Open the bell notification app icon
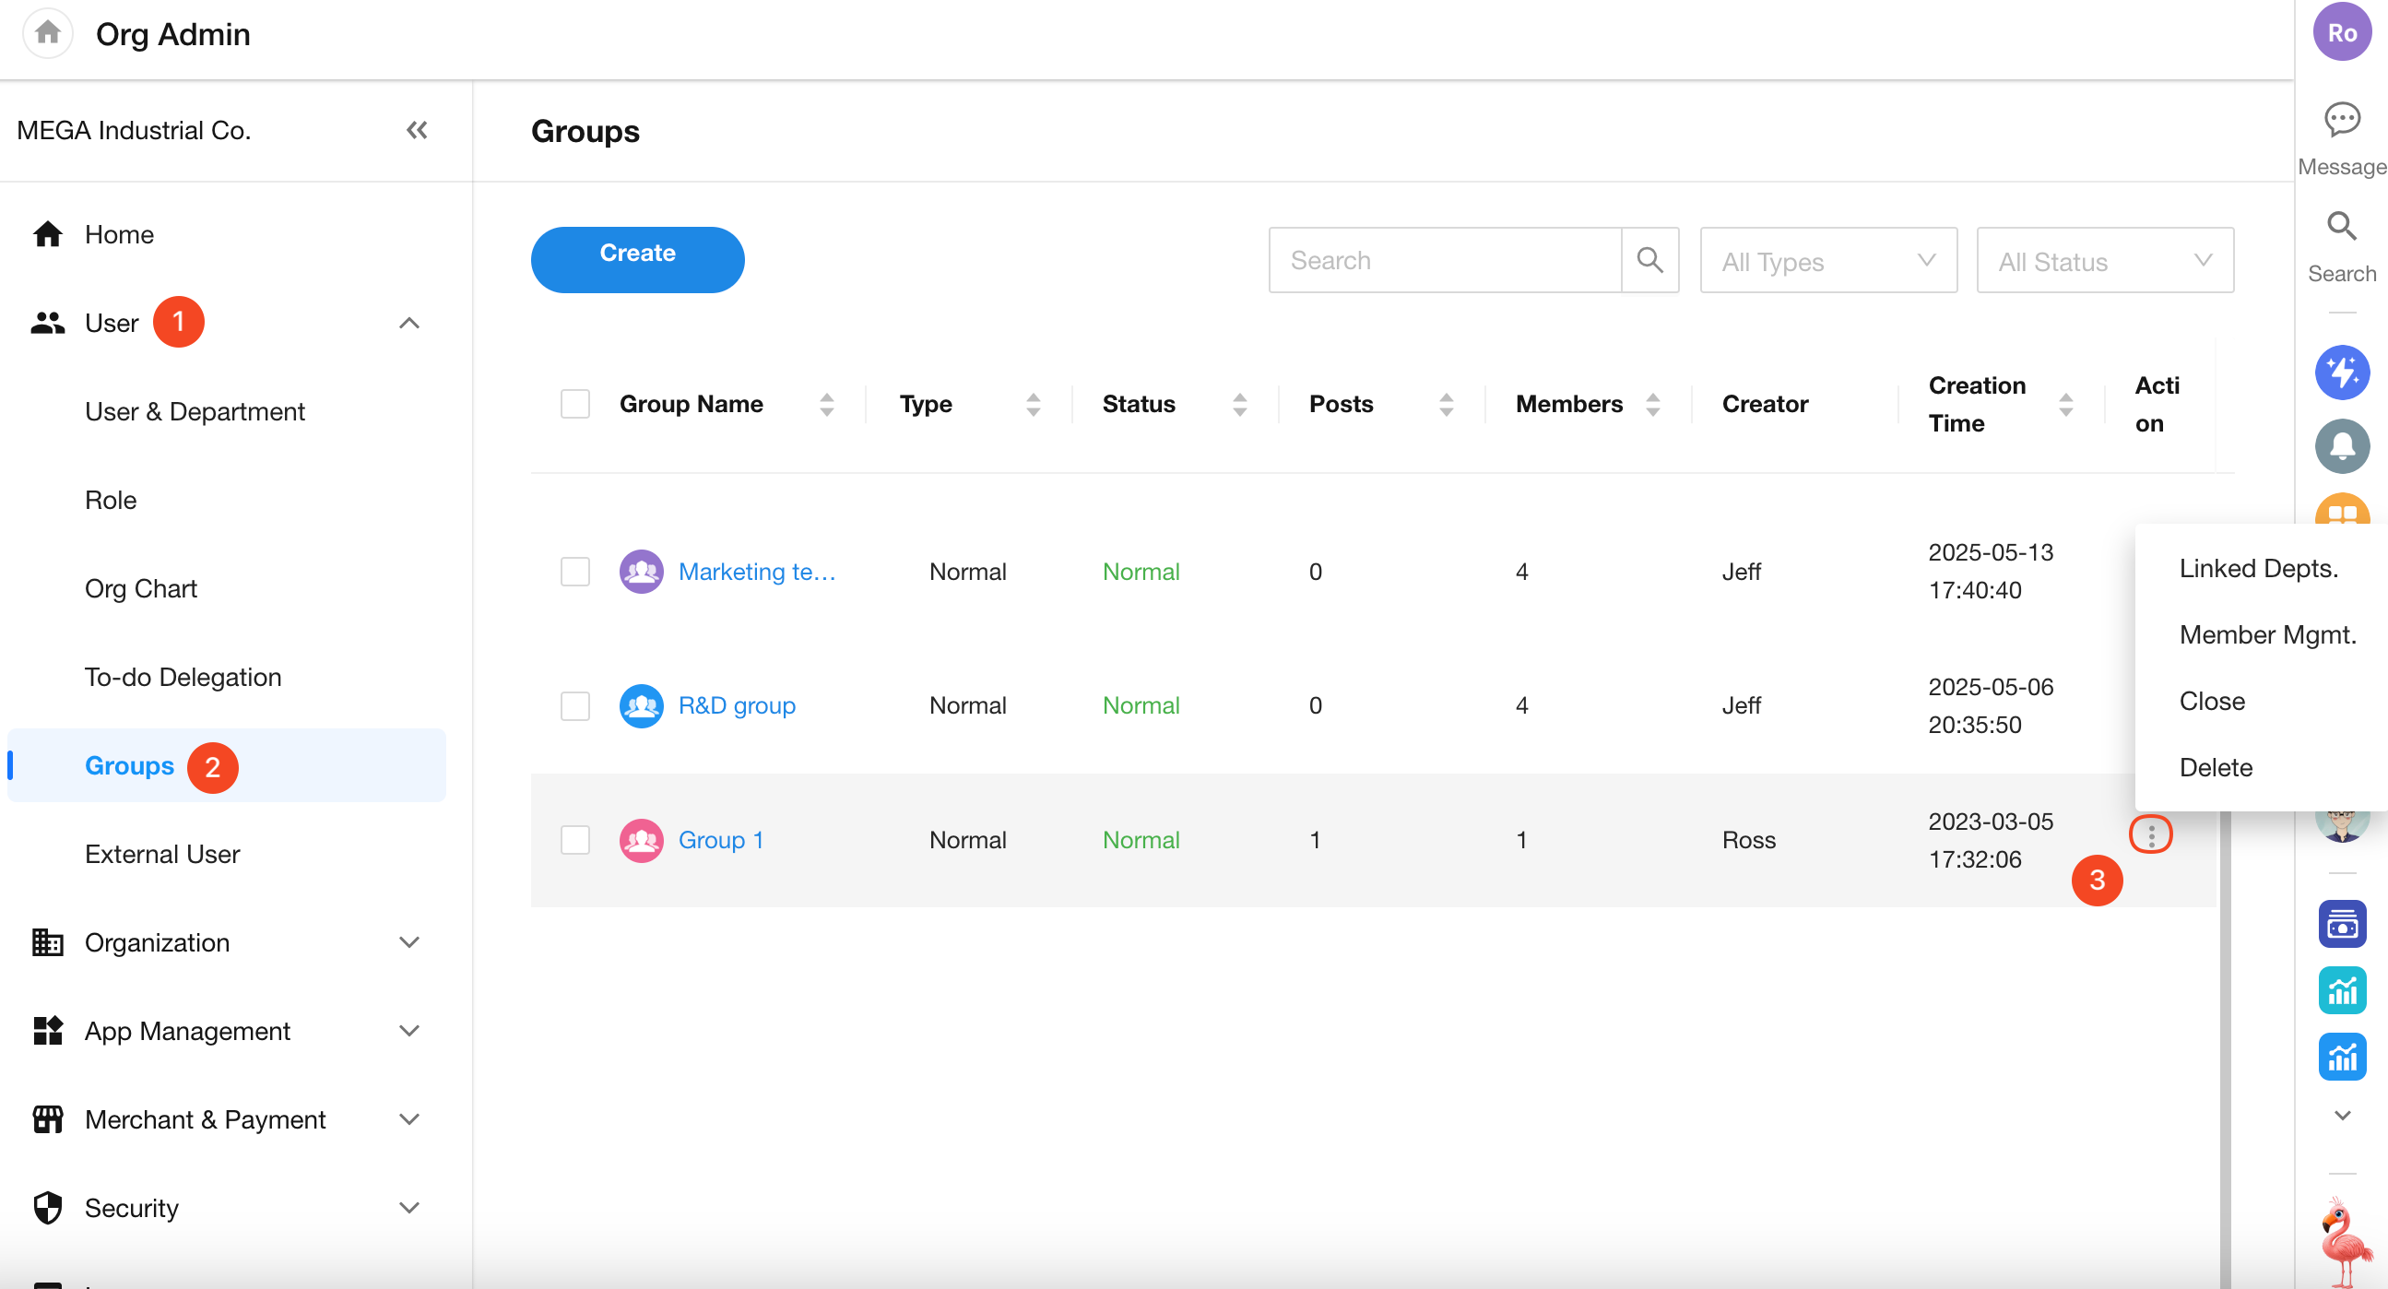2388x1289 pixels. point(2341,447)
